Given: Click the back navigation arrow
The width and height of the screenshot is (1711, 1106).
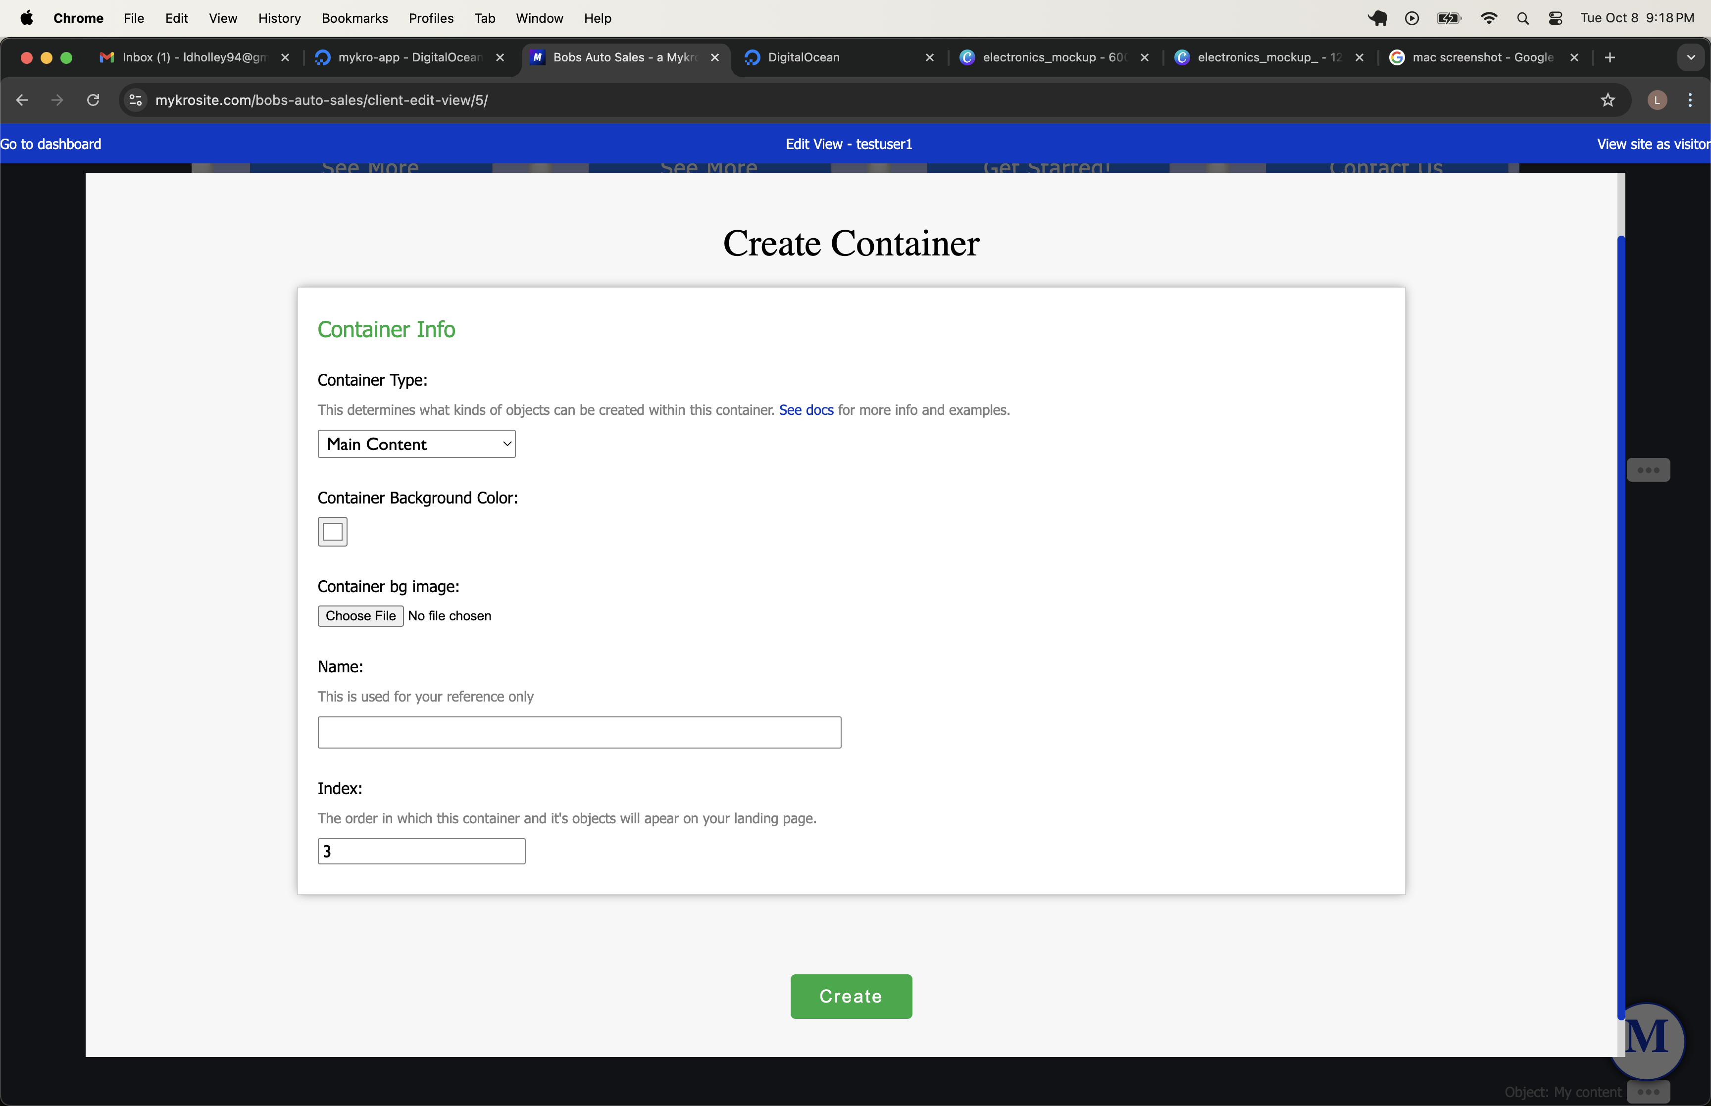Looking at the screenshot, I should click(x=22, y=100).
